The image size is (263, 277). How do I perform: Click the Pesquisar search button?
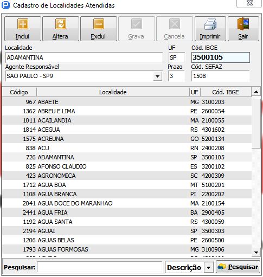click(x=238, y=267)
